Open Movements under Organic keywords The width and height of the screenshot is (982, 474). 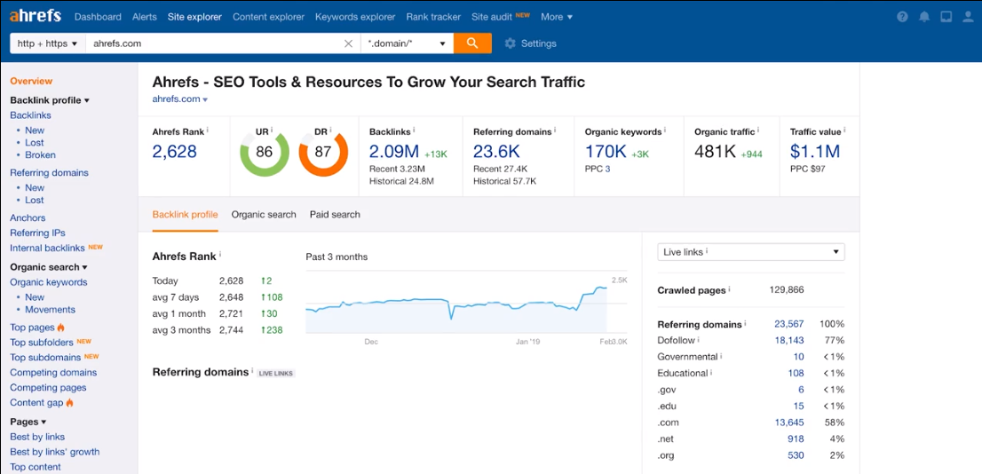pos(50,309)
